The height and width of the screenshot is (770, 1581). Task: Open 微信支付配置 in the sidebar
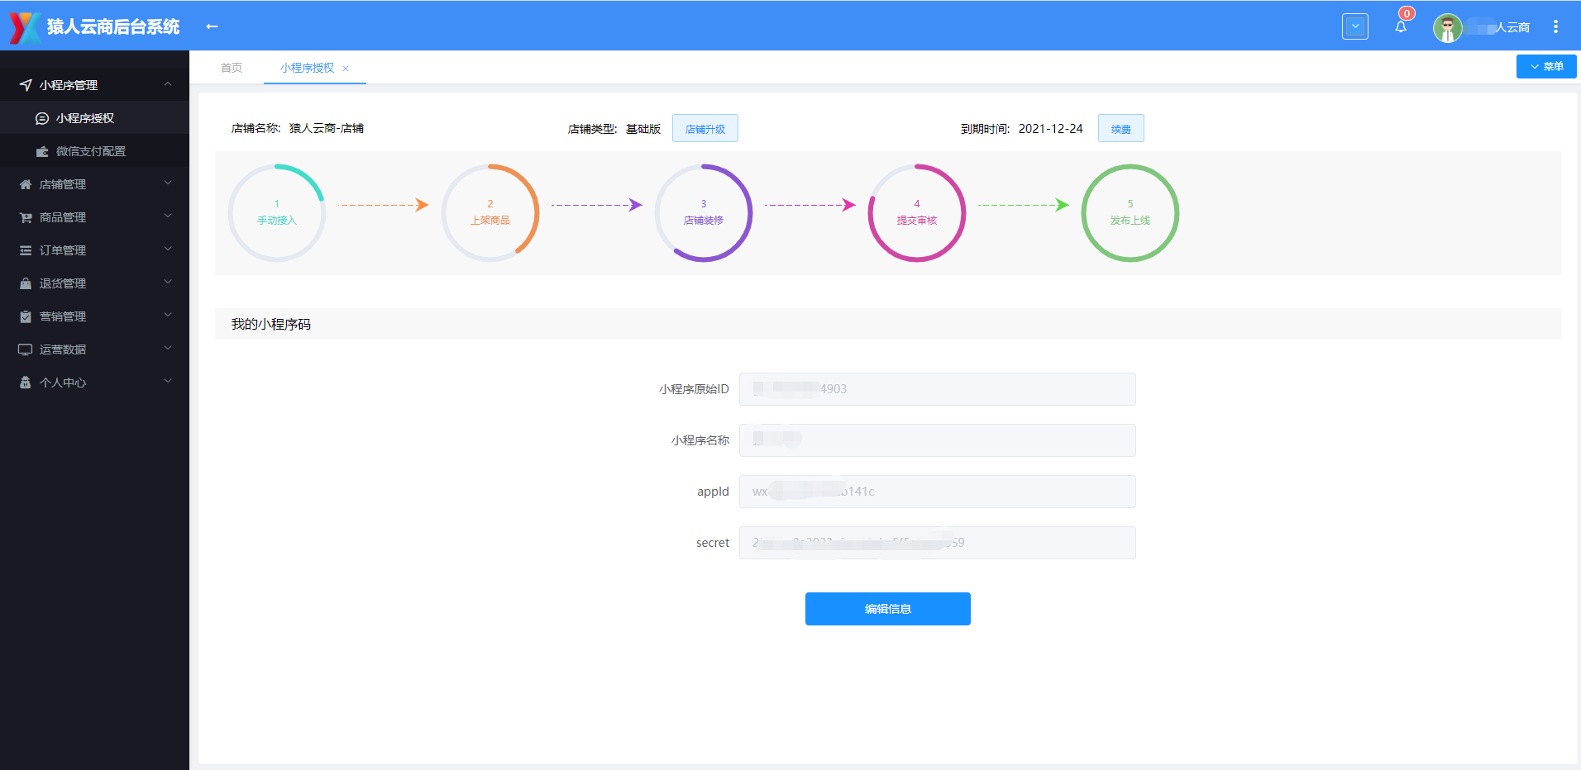tap(94, 151)
